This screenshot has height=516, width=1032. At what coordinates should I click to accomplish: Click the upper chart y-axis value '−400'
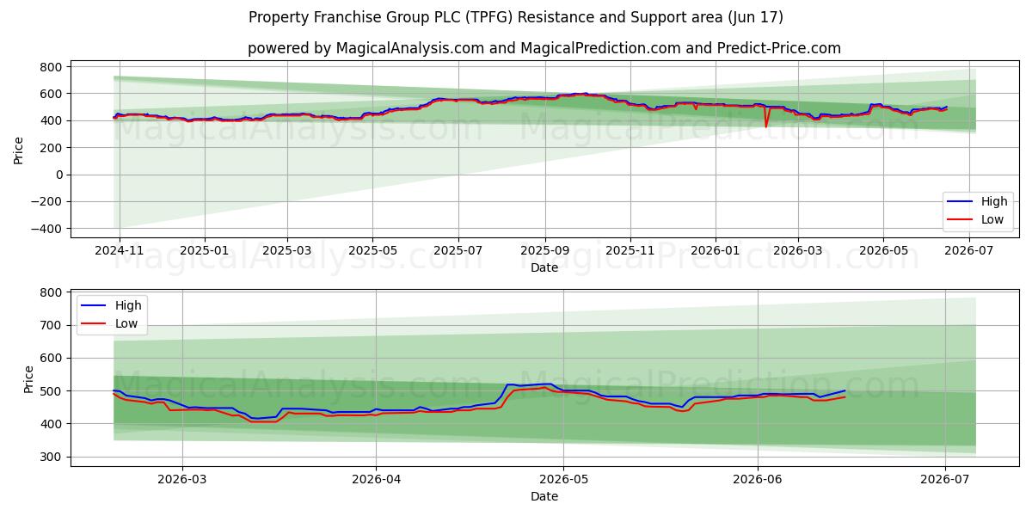(48, 229)
